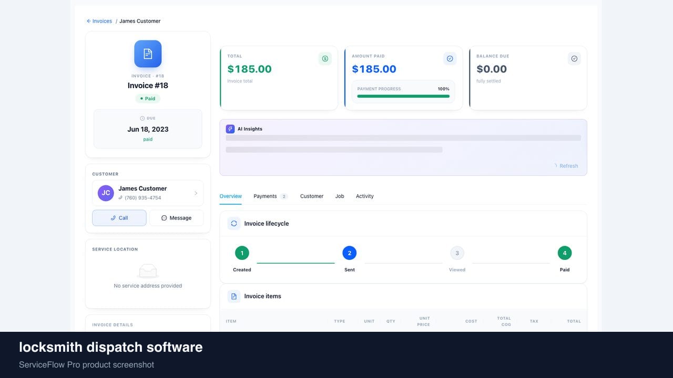
Task: Click the James Customer breadcrumb text
Action: pyautogui.click(x=140, y=21)
